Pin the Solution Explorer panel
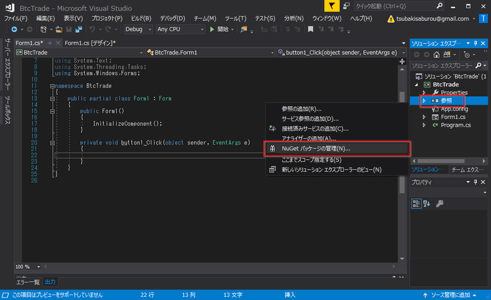491x300 pixels. point(476,43)
